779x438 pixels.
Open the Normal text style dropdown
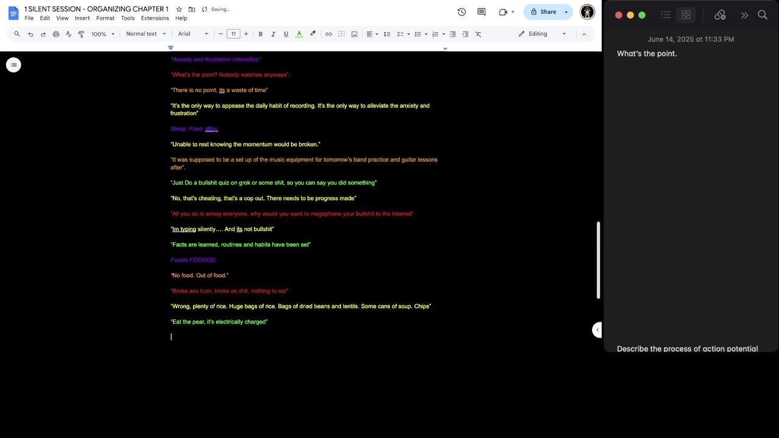click(145, 34)
